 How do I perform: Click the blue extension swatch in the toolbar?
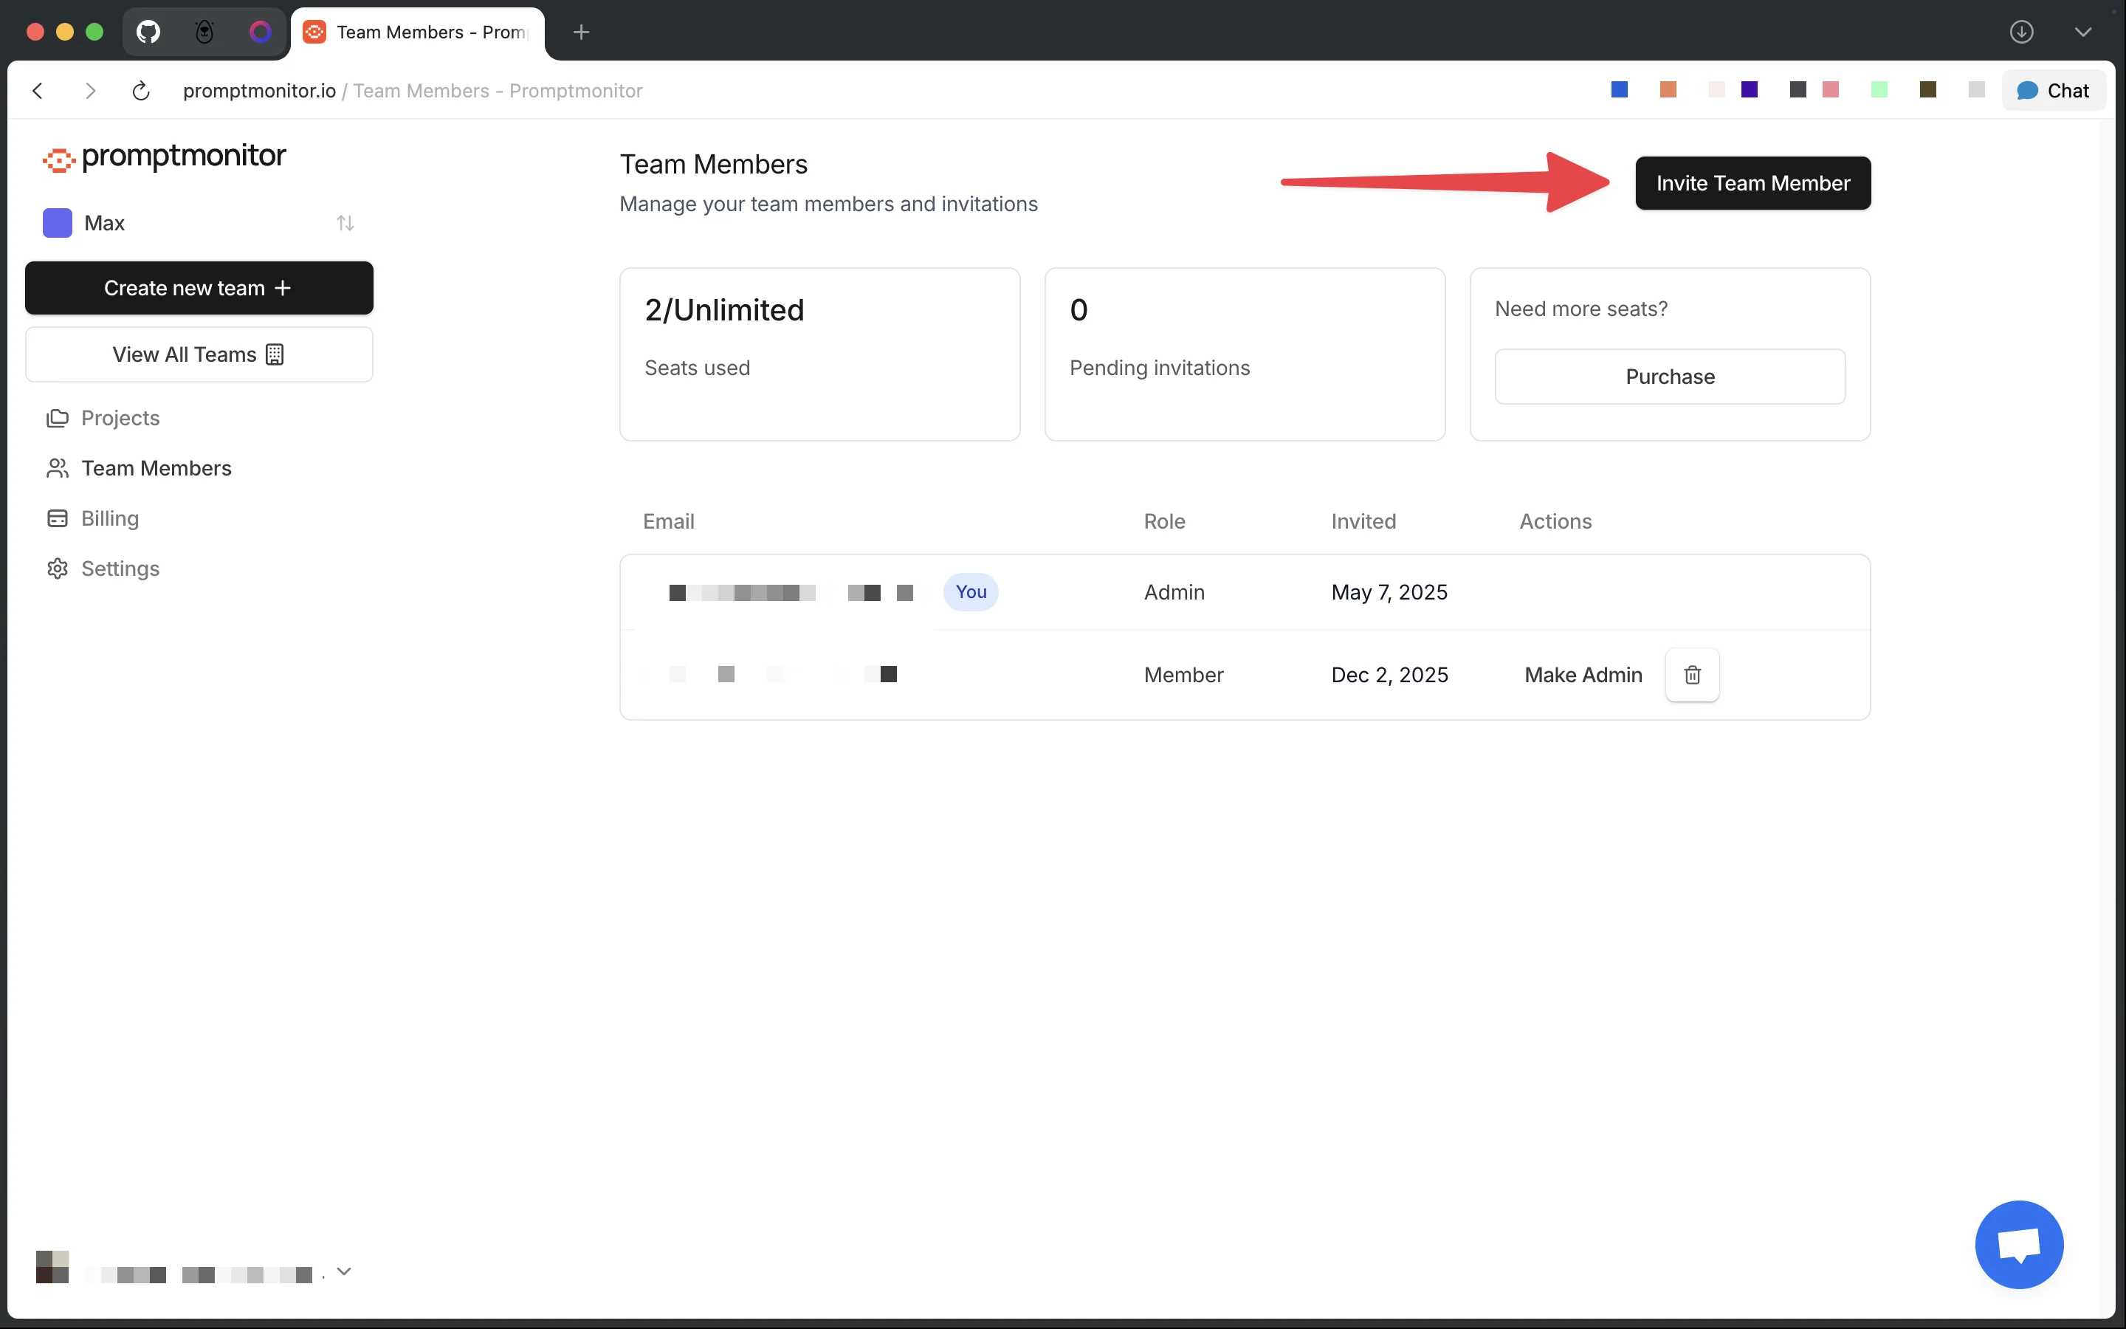pyautogui.click(x=1619, y=89)
